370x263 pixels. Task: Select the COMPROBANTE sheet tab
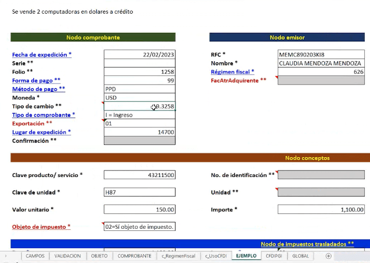pyautogui.click(x=134, y=256)
